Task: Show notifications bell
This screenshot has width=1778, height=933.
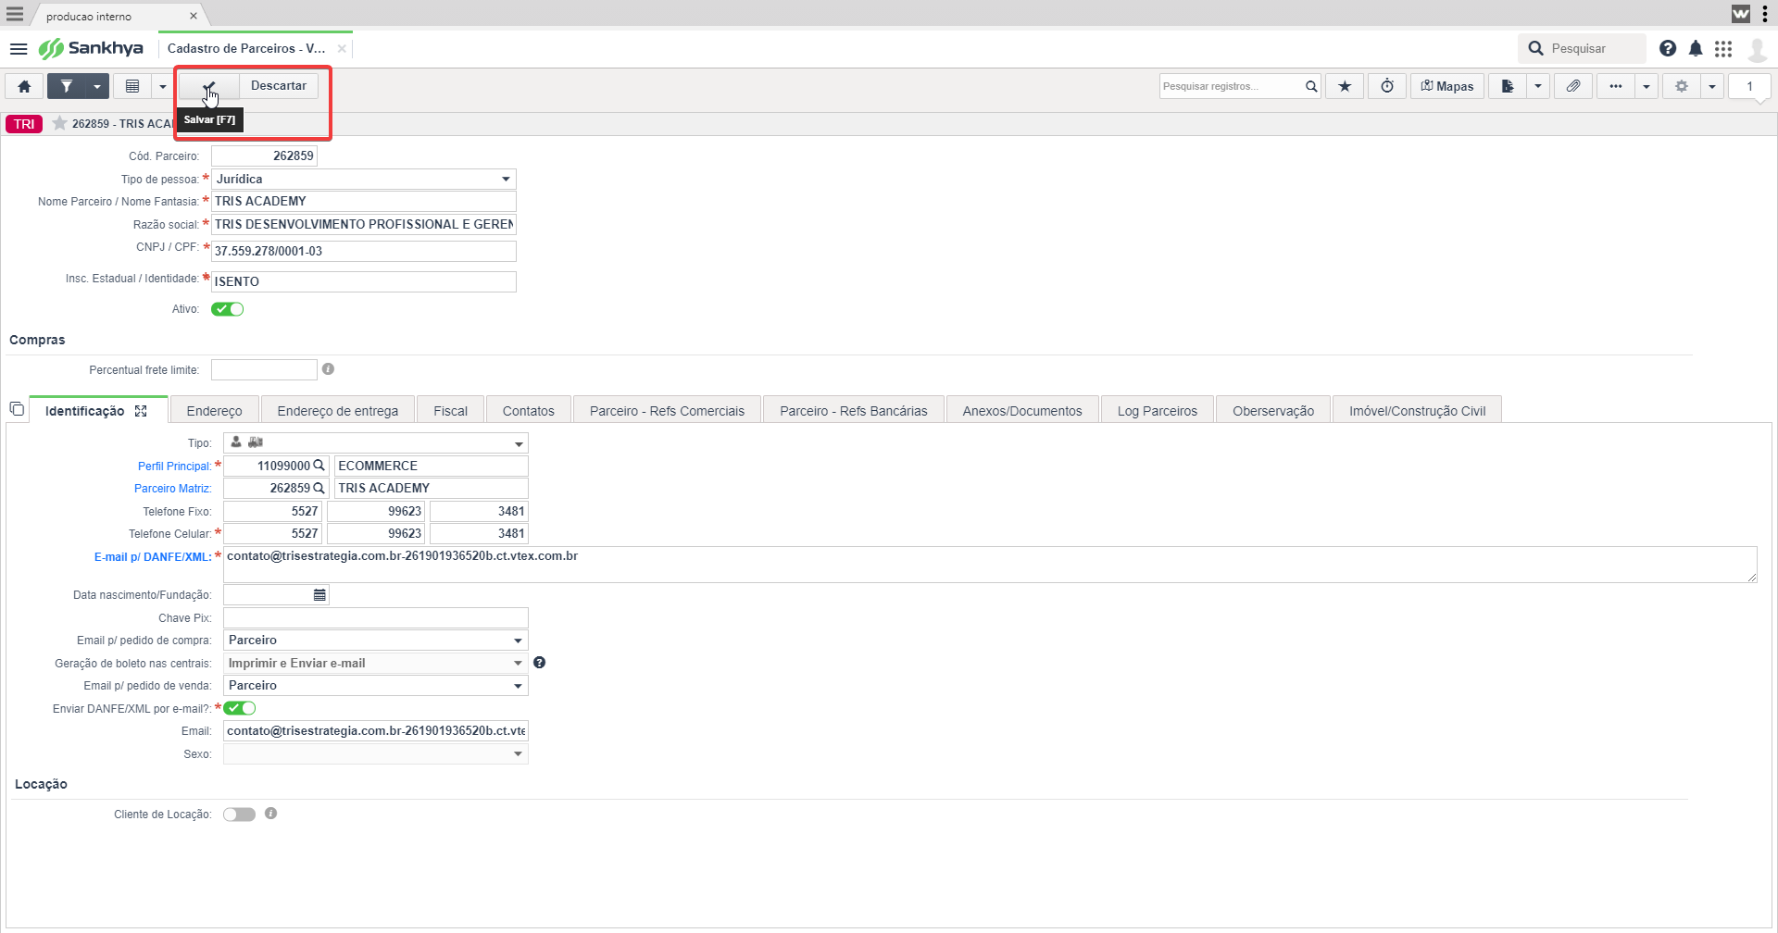Action: coord(1696,48)
